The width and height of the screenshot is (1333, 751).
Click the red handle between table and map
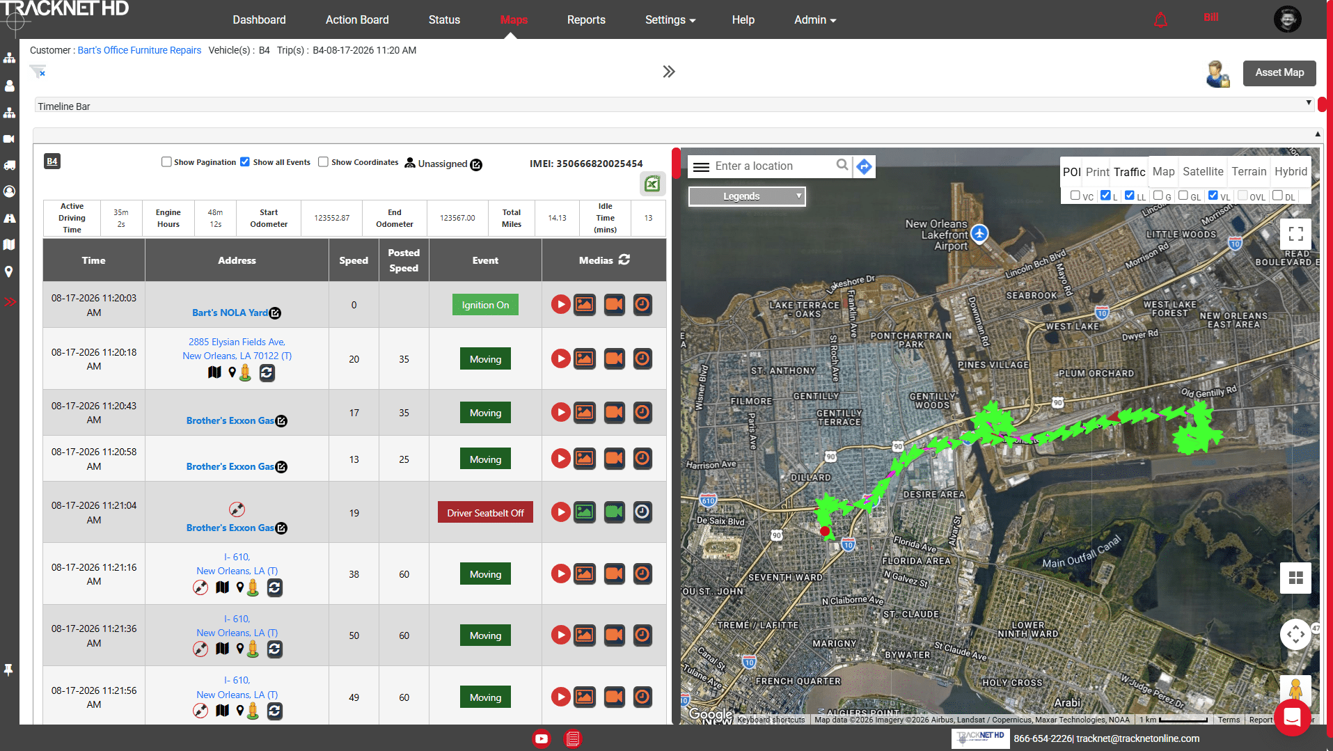676,163
